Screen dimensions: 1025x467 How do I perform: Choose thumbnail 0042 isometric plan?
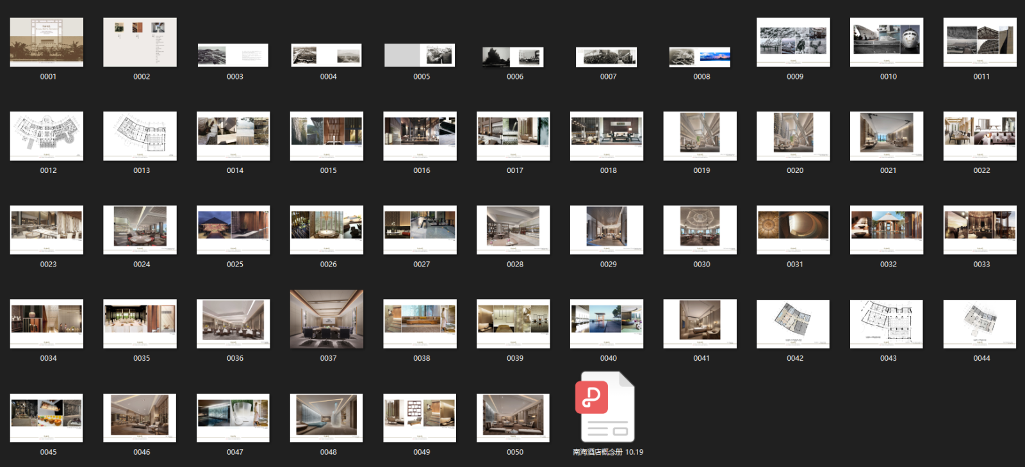click(x=793, y=324)
